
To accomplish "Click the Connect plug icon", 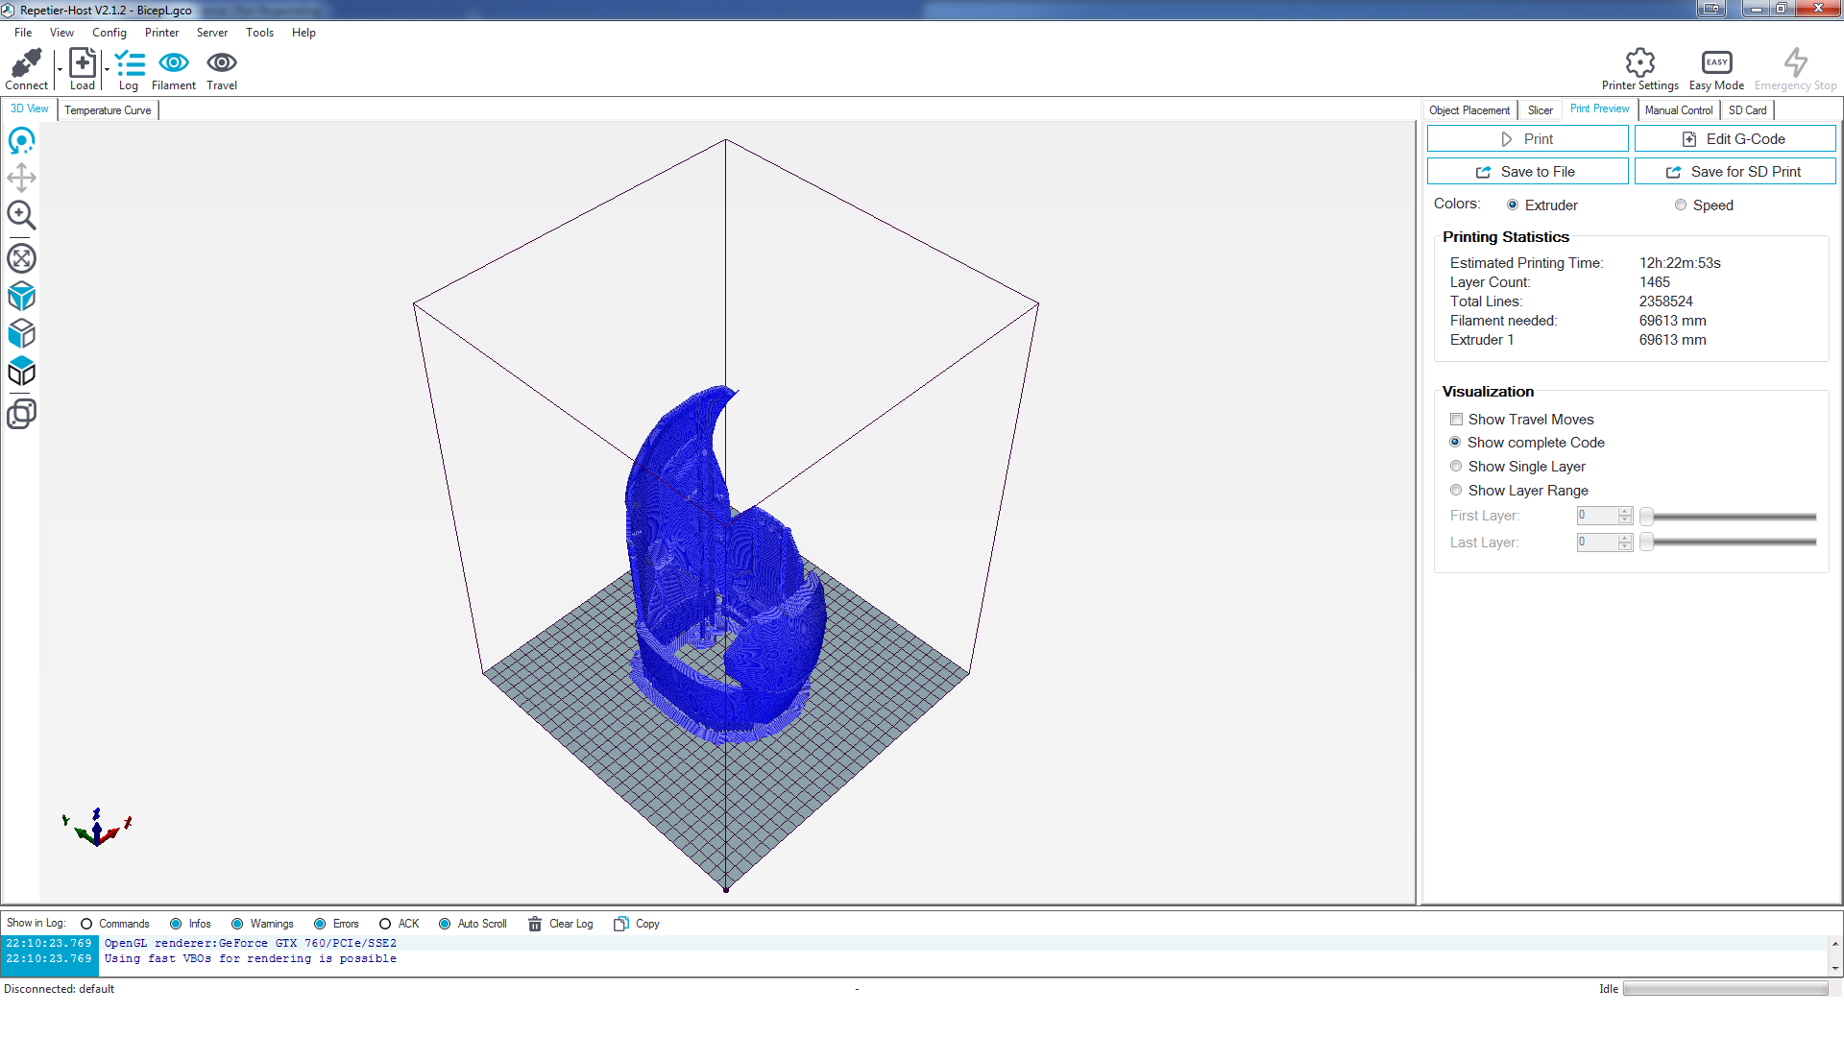I will pyautogui.click(x=26, y=63).
